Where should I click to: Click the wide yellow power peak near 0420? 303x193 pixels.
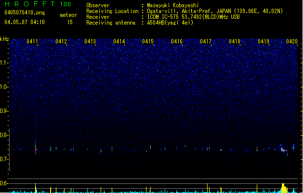coord(283,188)
